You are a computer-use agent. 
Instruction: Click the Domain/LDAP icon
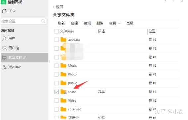(4, 67)
